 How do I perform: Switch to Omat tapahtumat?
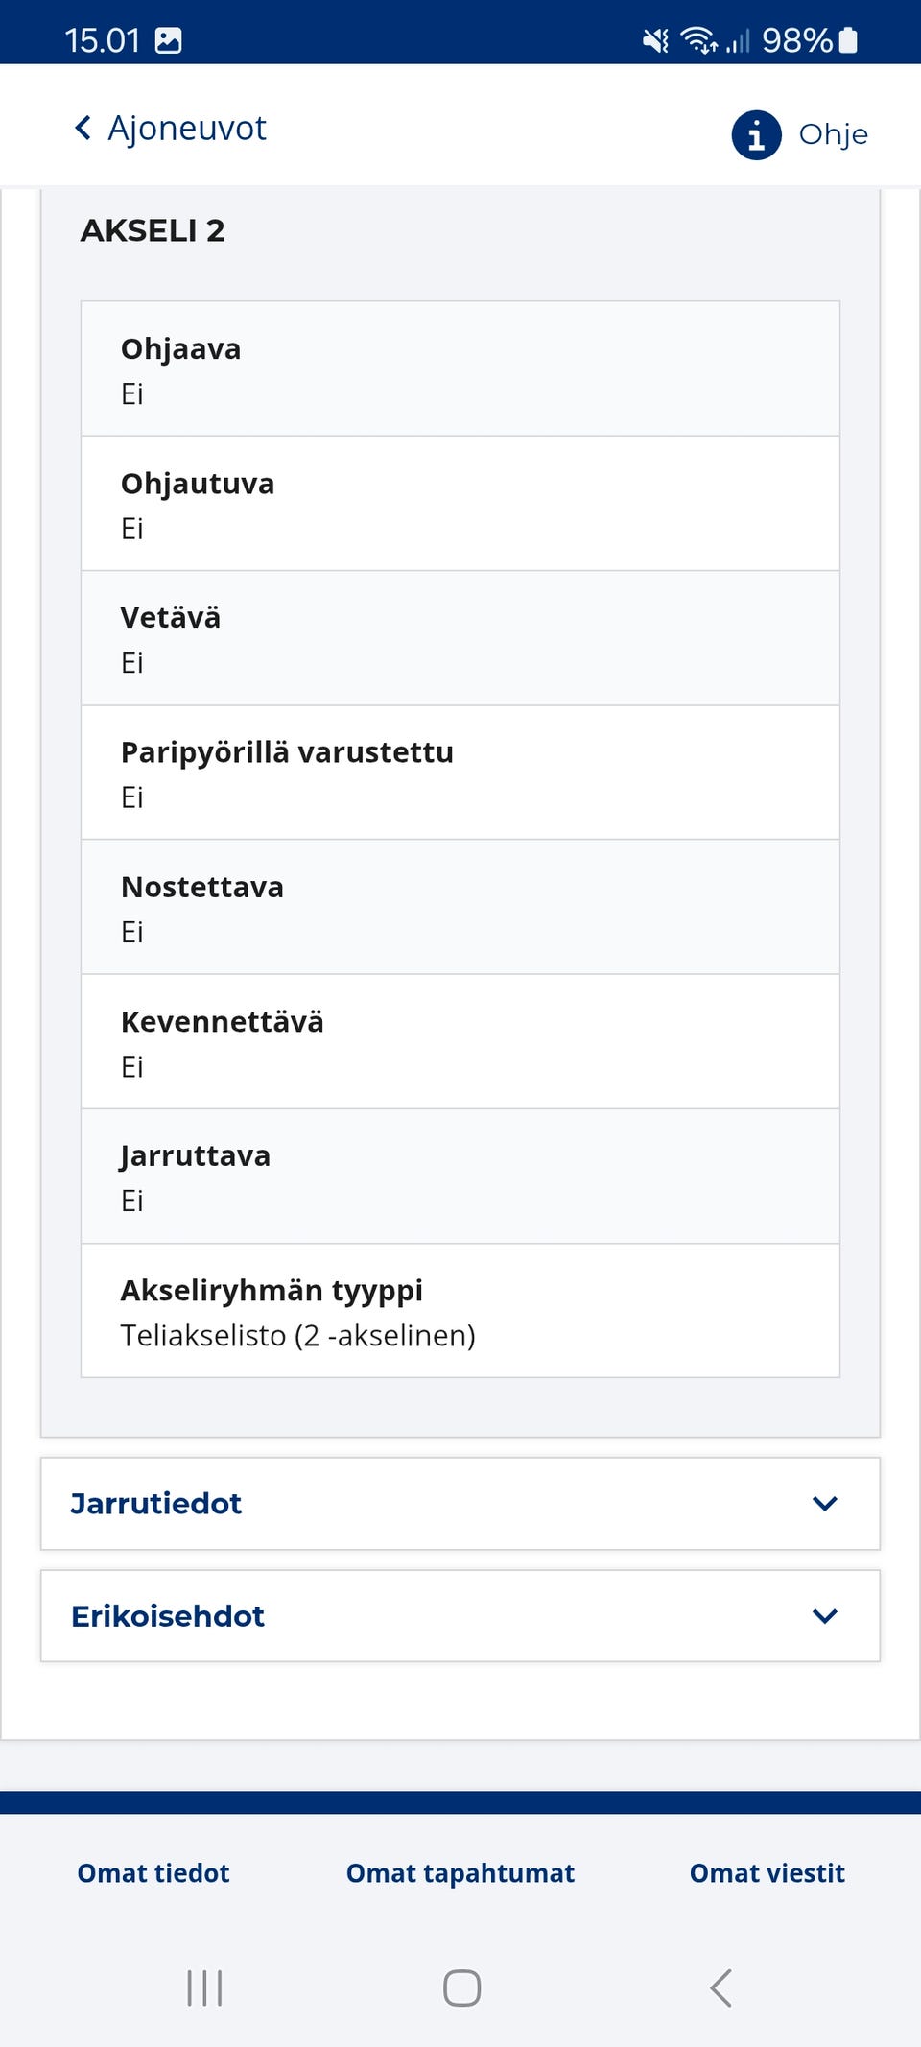460,1872
